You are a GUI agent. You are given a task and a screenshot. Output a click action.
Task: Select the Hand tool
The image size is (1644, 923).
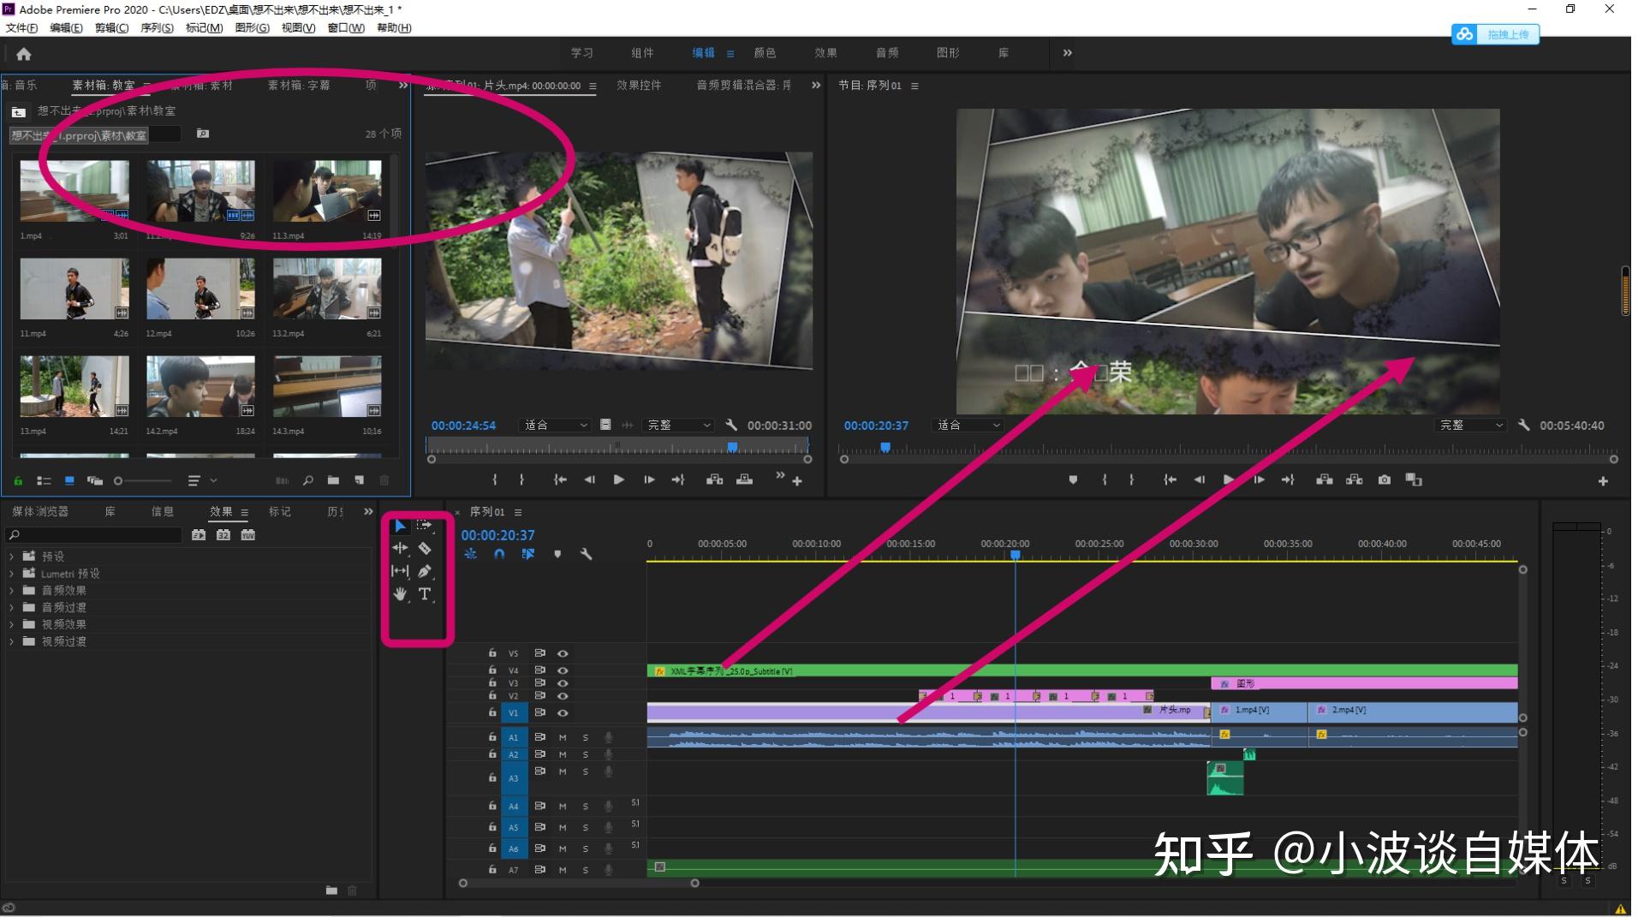400,596
